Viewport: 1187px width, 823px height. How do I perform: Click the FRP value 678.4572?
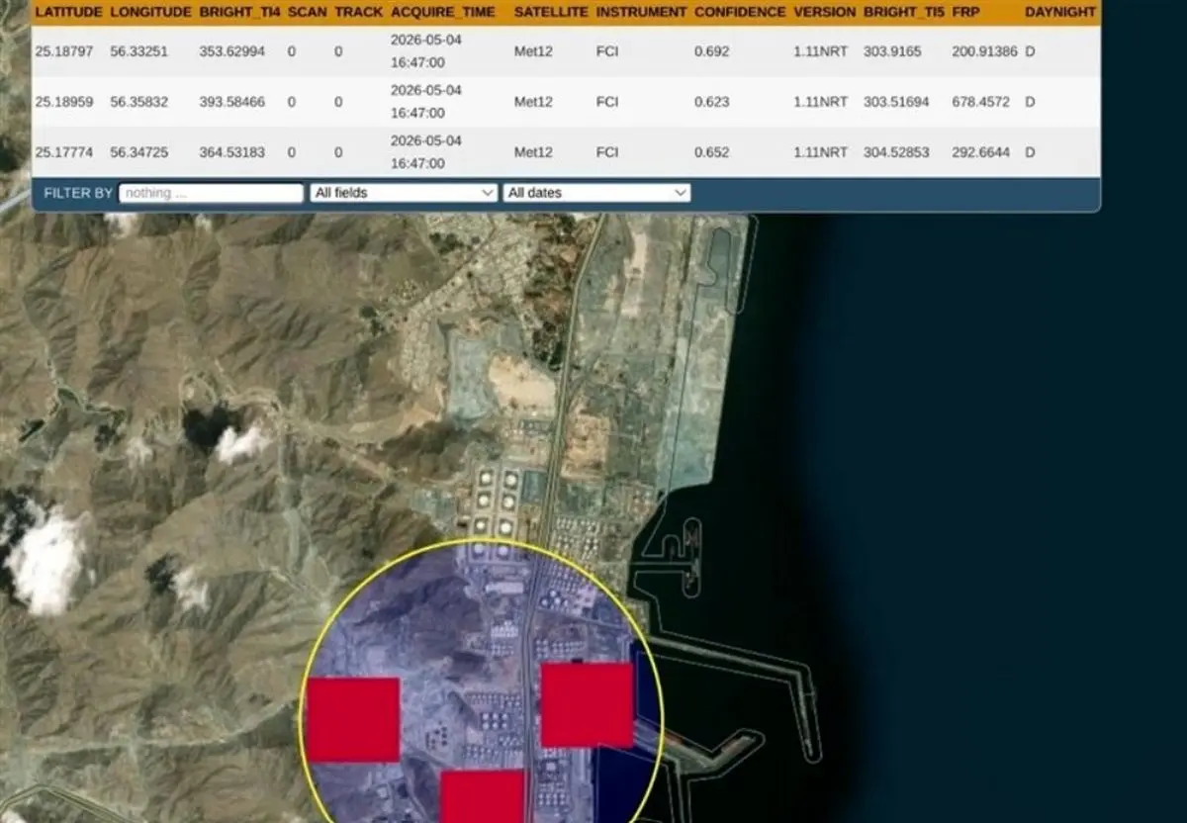[x=981, y=102]
